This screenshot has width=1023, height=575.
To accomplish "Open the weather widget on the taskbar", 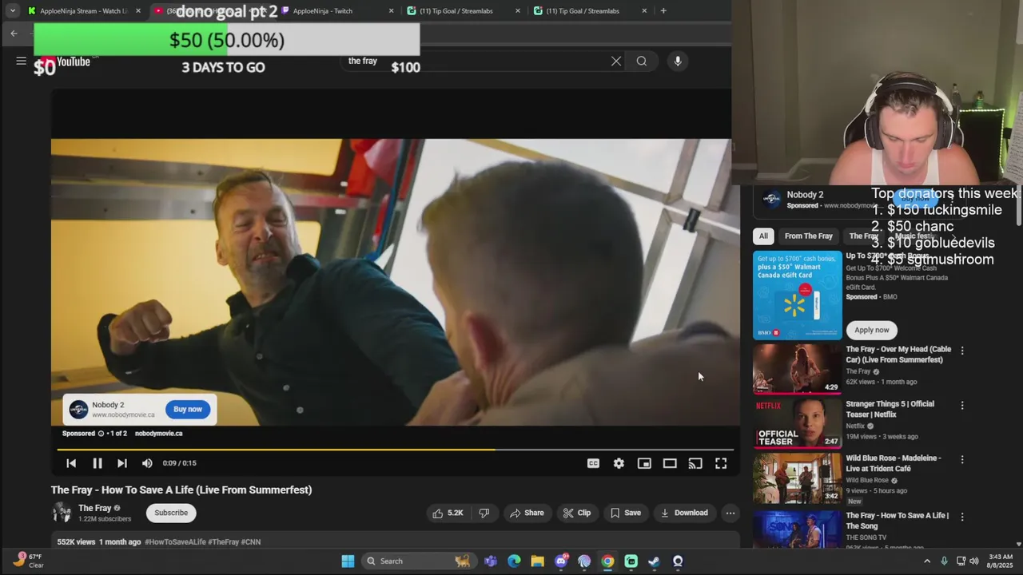I will pos(29,561).
